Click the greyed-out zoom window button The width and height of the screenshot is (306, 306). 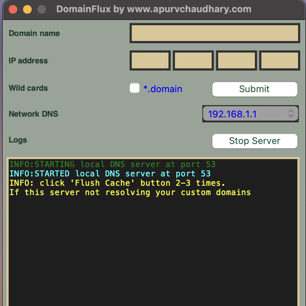(x=42, y=9)
